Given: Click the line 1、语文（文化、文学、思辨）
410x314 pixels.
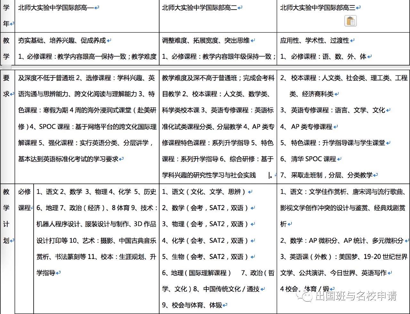Looking at the screenshot, I should click(x=204, y=192).
